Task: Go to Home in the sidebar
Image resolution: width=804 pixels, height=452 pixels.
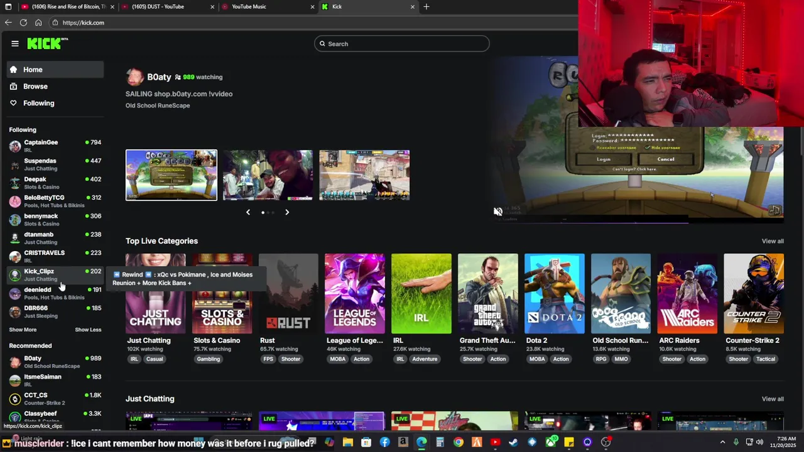Action: [x=55, y=70]
